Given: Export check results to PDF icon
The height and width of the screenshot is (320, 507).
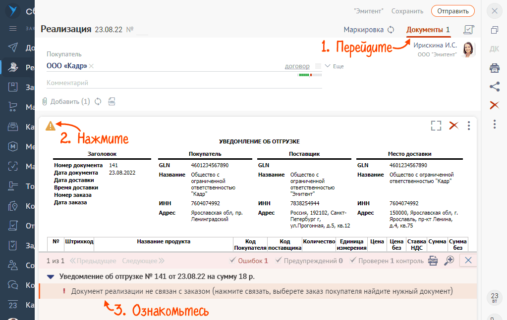Looking at the screenshot, I should coord(433,261).
